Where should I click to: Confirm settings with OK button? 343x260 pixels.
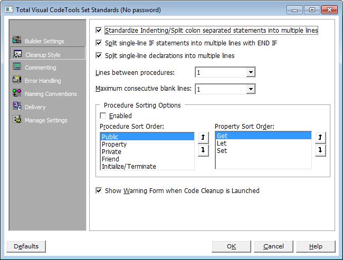[x=231, y=246]
